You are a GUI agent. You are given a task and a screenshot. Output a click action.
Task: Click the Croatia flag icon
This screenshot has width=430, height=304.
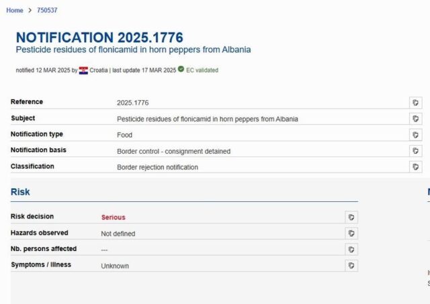(x=83, y=70)
